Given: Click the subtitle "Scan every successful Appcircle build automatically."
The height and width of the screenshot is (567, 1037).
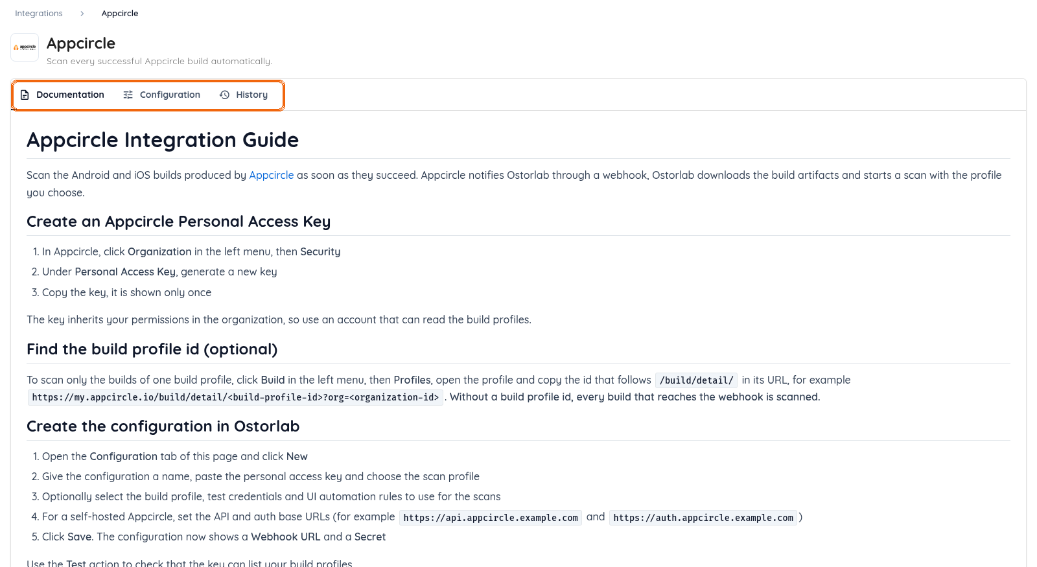Looking at the screenshot, I should tap(159, 62).
